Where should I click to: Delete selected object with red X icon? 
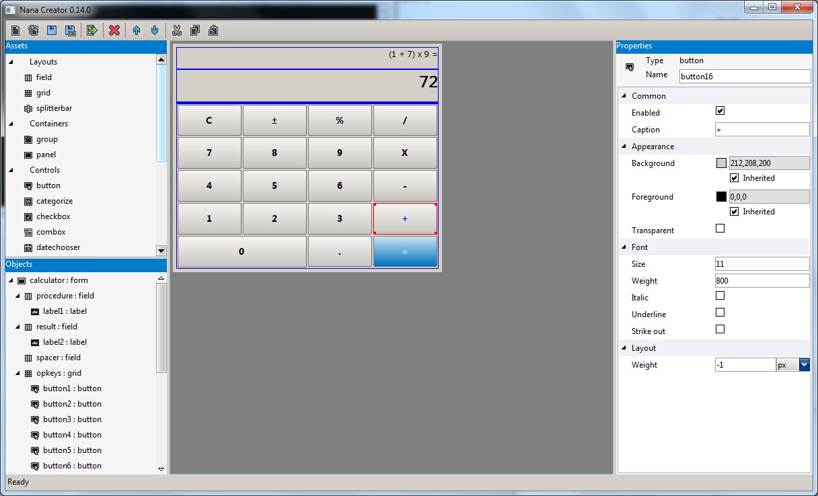tap(114, 30)
